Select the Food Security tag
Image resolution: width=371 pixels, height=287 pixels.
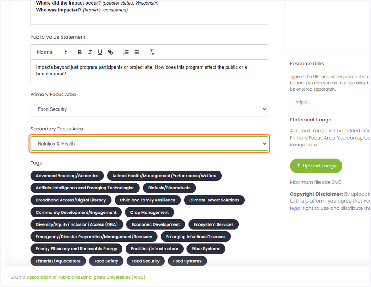(146, 261)
